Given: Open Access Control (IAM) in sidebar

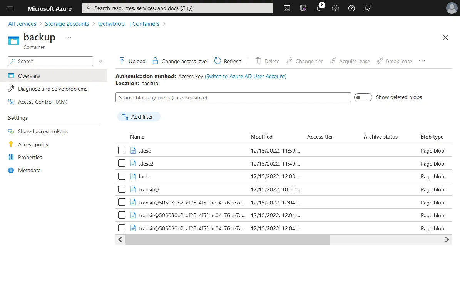Looking at the screenshot, I should [x=42, y=102].
